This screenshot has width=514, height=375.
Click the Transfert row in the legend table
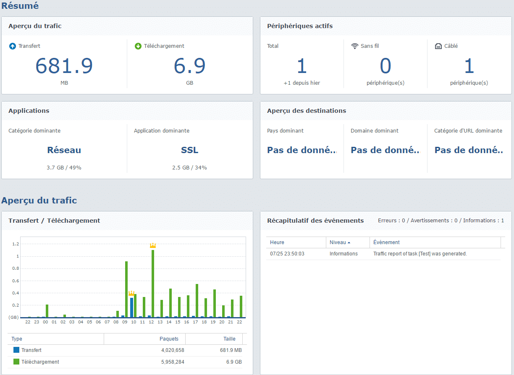click(125, 350)
